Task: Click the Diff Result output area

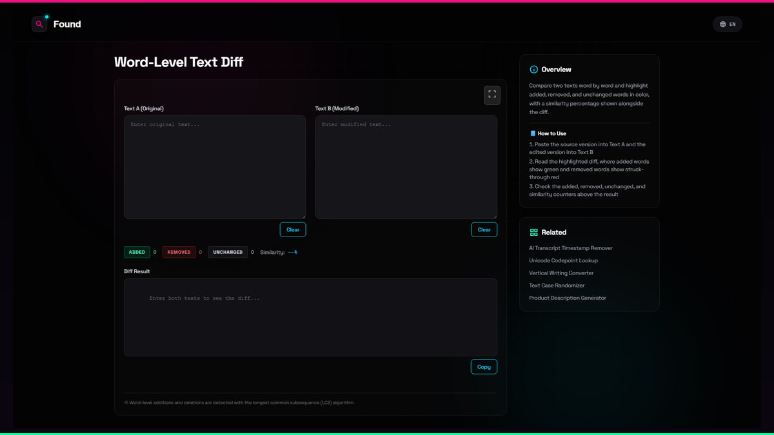Action: 310,317
